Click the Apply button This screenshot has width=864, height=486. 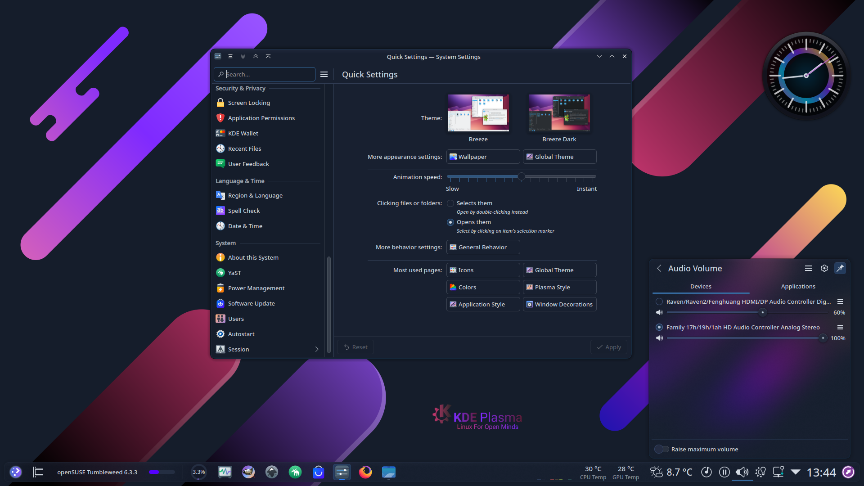(608, 347)
